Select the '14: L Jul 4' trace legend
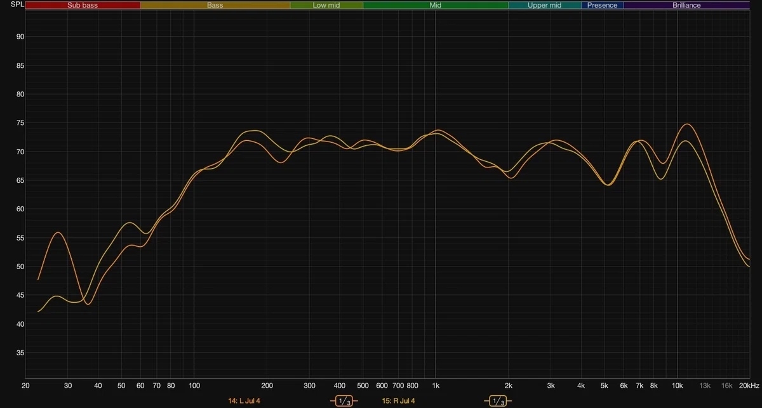 coord(244,401)
